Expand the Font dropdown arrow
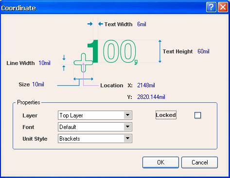This screenshot has height=178, width=230. [128, 127]
